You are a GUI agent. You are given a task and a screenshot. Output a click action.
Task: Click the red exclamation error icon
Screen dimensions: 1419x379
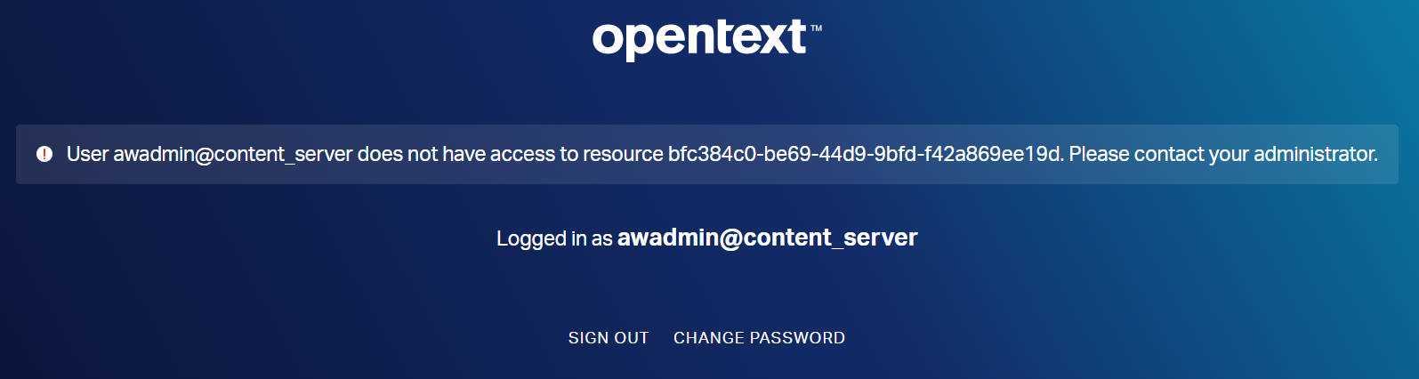[x=44, y=154]
